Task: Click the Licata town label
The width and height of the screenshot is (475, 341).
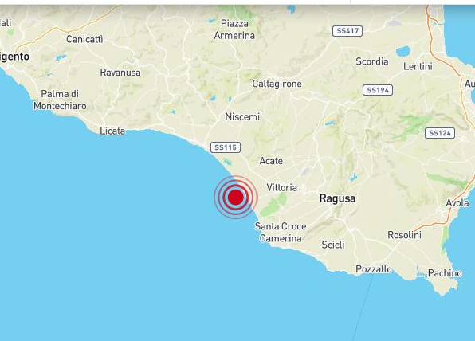Action: (112, 131)
